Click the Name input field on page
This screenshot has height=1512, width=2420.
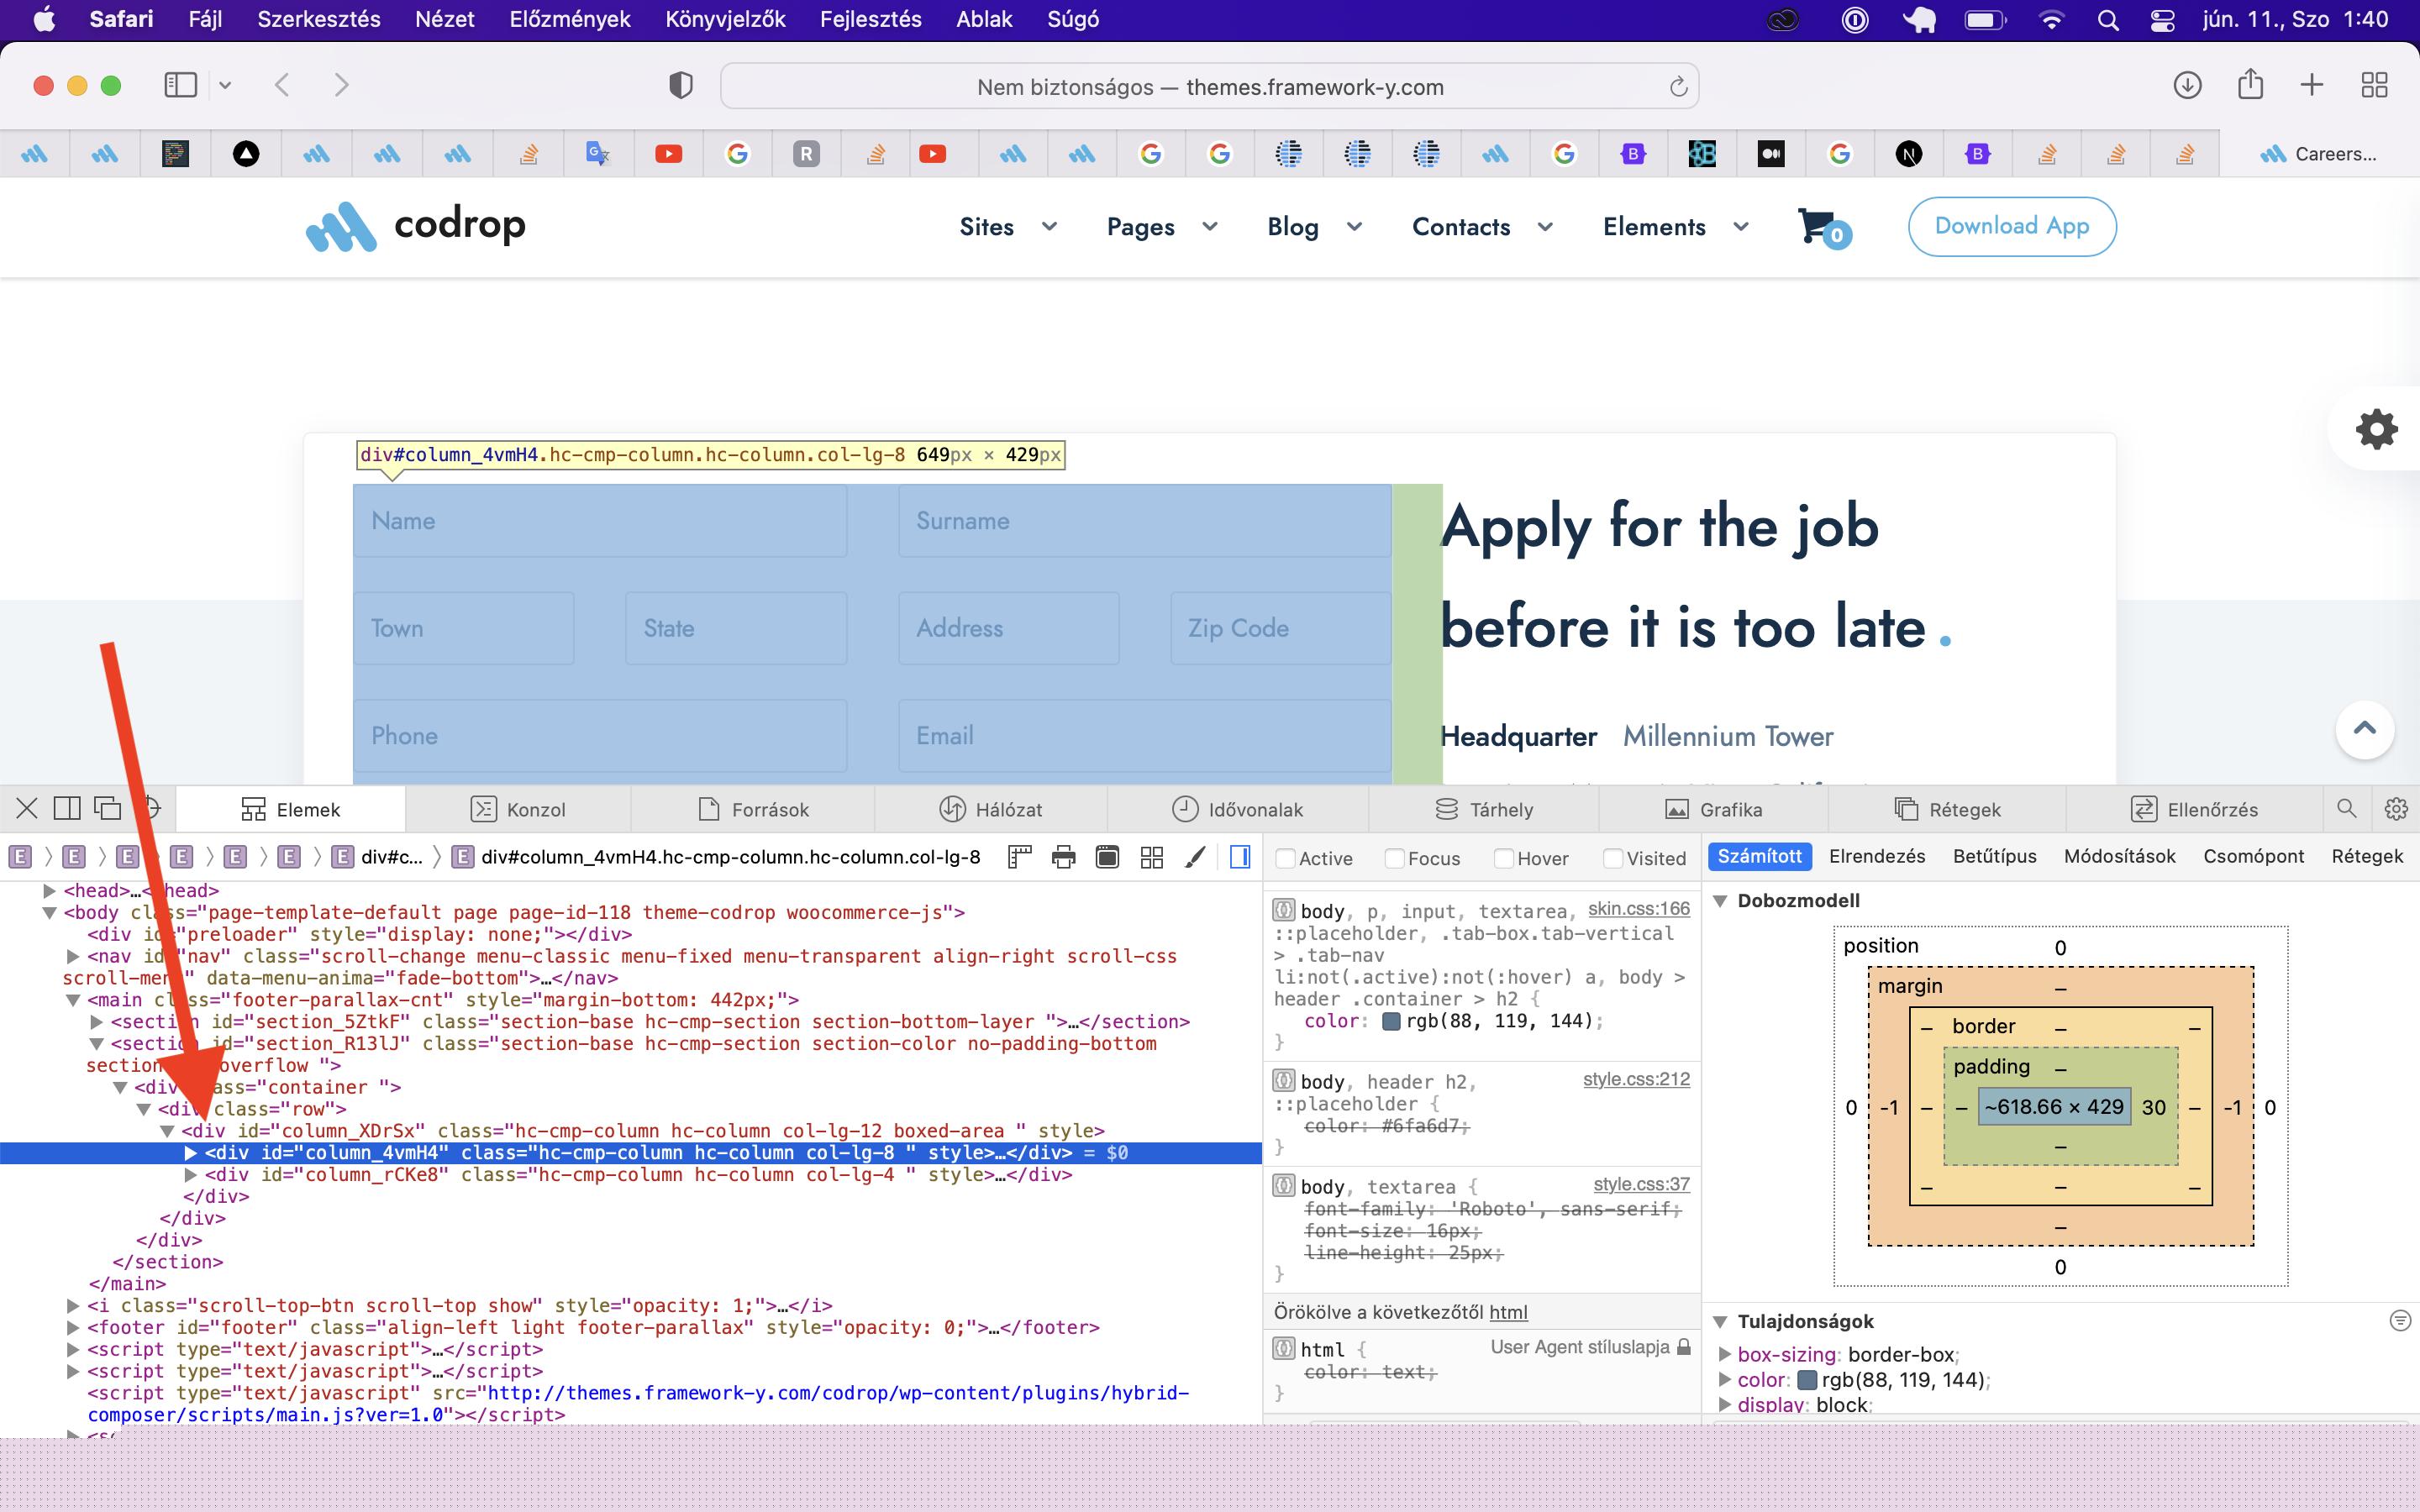tap(599, 521)
